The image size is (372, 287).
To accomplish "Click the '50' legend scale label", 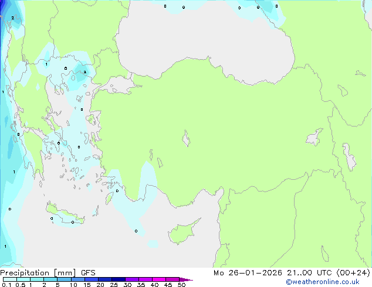I will coord(181,285).
